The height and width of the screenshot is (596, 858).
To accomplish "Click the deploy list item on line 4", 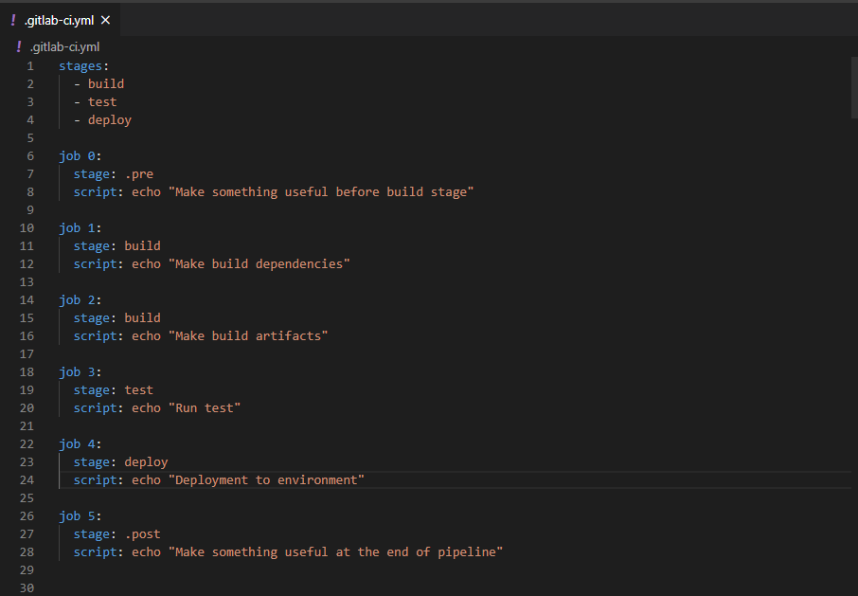I will [x=109, y=119].
